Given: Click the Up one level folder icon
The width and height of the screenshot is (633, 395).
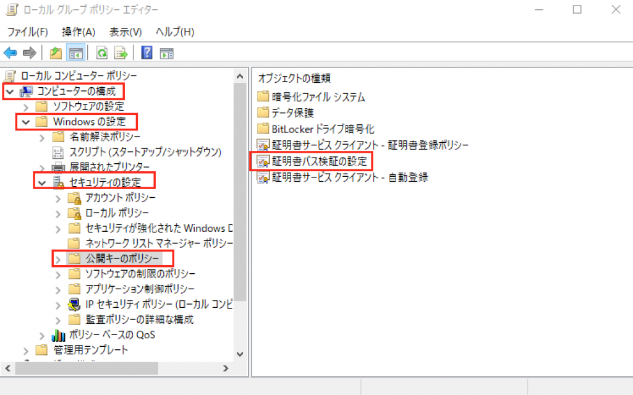Looking at the screenshot, I should 56,53.
